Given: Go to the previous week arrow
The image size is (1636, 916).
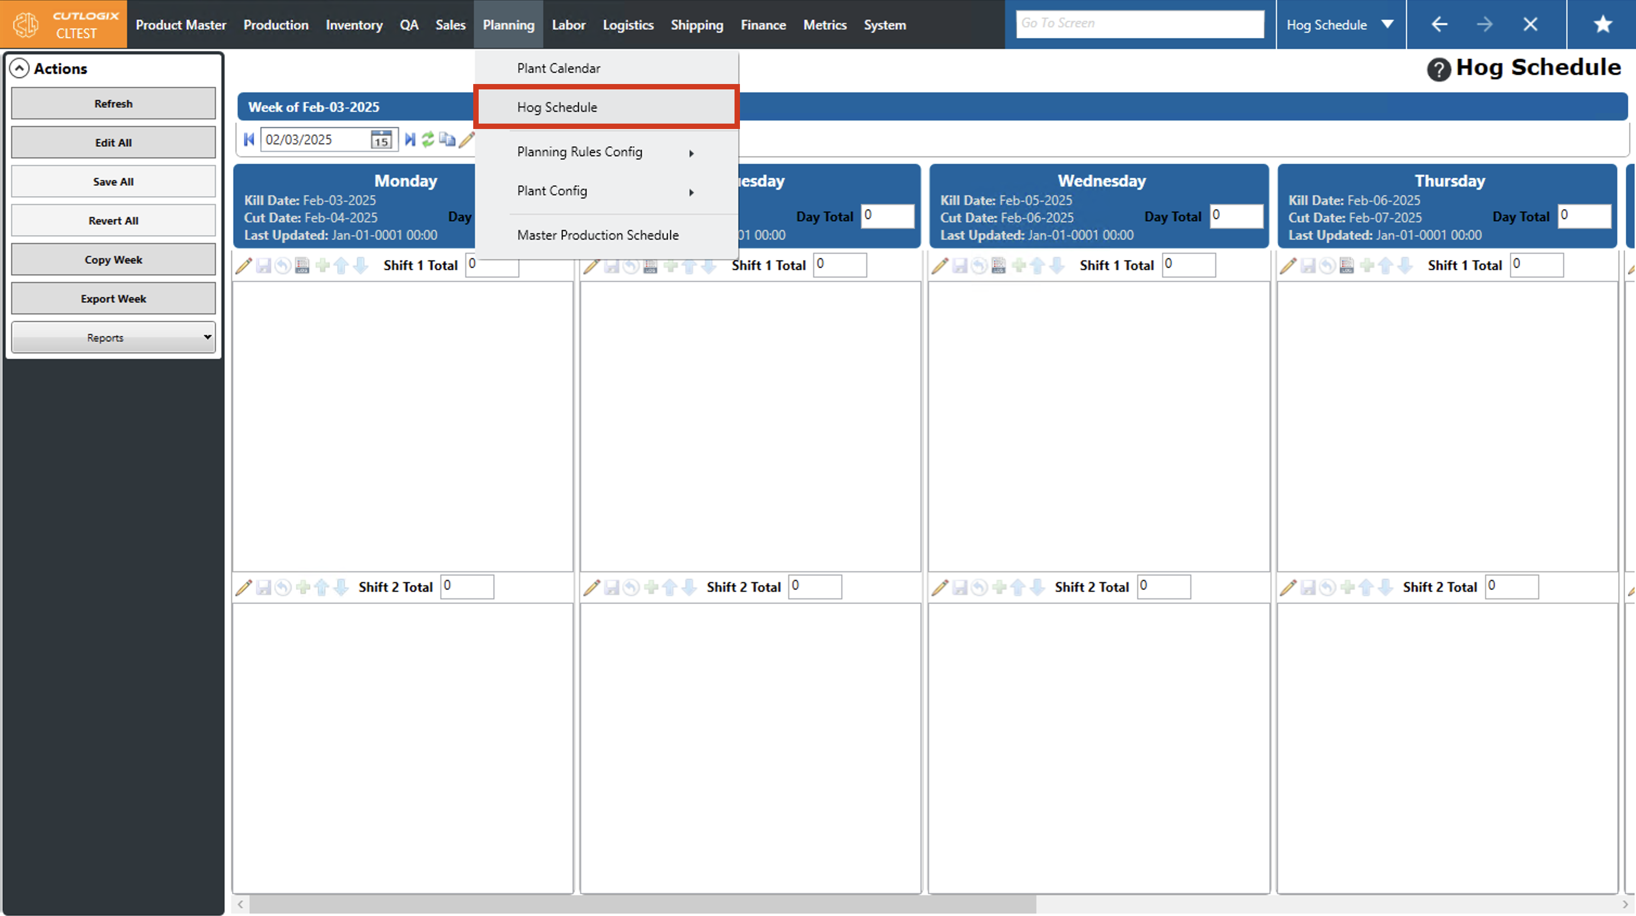Looking at the screenshot, I should click(249, 140).
